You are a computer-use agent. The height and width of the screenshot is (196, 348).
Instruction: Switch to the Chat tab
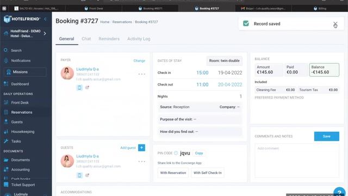coord(86,39)
